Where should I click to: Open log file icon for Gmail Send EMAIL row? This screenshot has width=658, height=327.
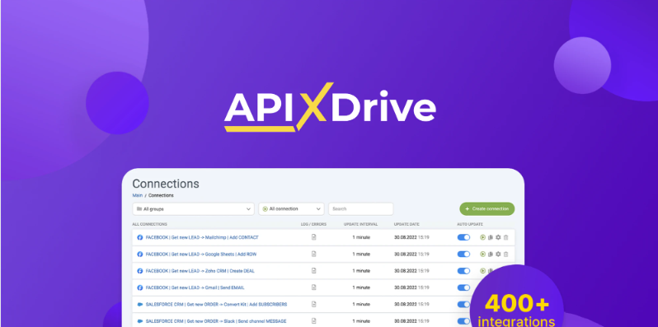pos(313,287)
